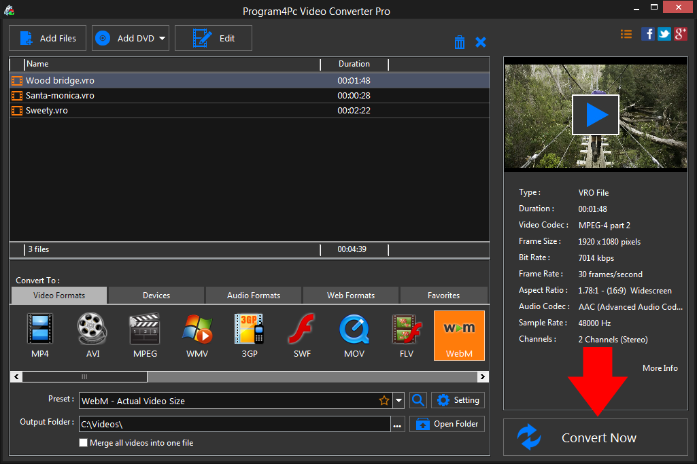Browse output folder with ellipsis button
This screenshot has height=464, width=697.
(398, 425)
